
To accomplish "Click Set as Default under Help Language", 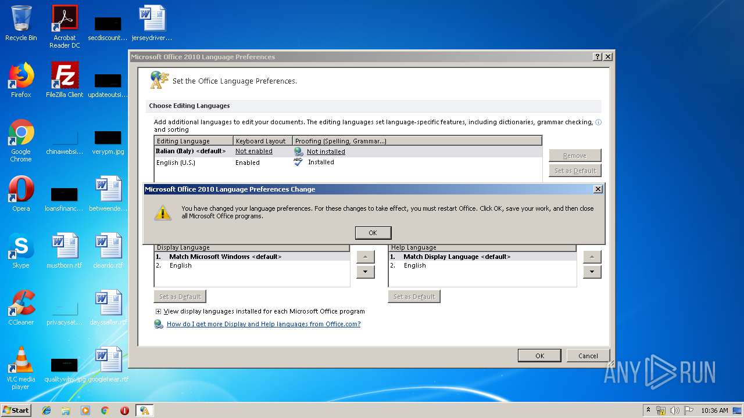I will tap(414, 297).
